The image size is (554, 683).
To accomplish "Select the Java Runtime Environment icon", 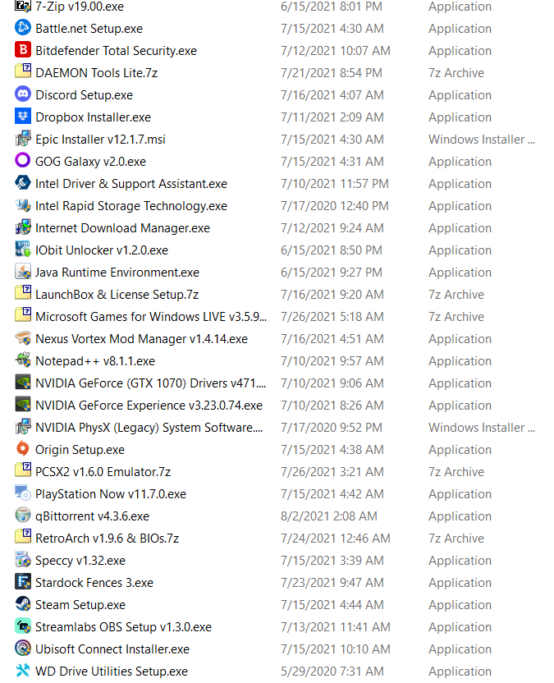I will tap(23, 272).
